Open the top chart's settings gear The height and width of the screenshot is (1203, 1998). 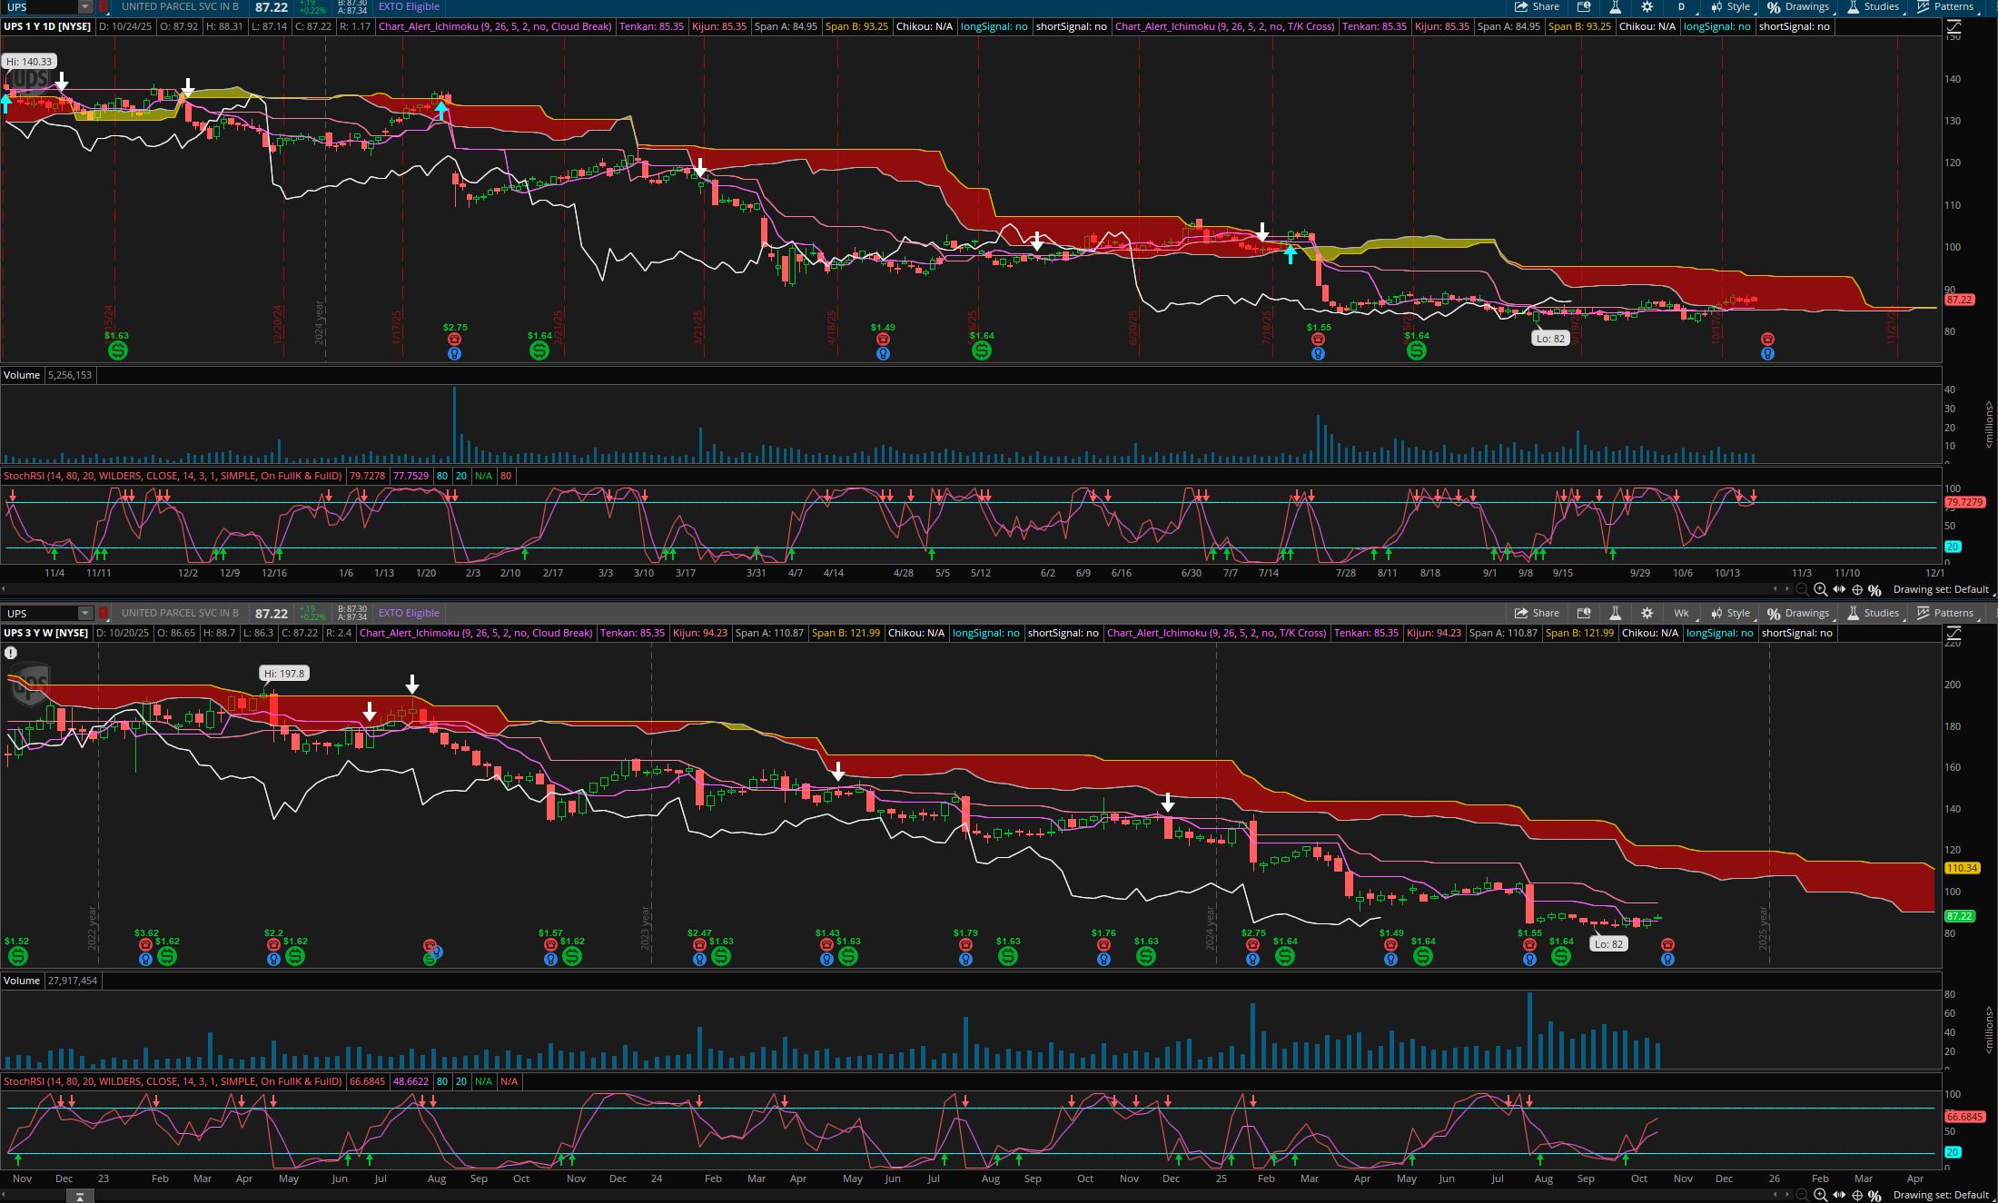(x=1647, y=6)
